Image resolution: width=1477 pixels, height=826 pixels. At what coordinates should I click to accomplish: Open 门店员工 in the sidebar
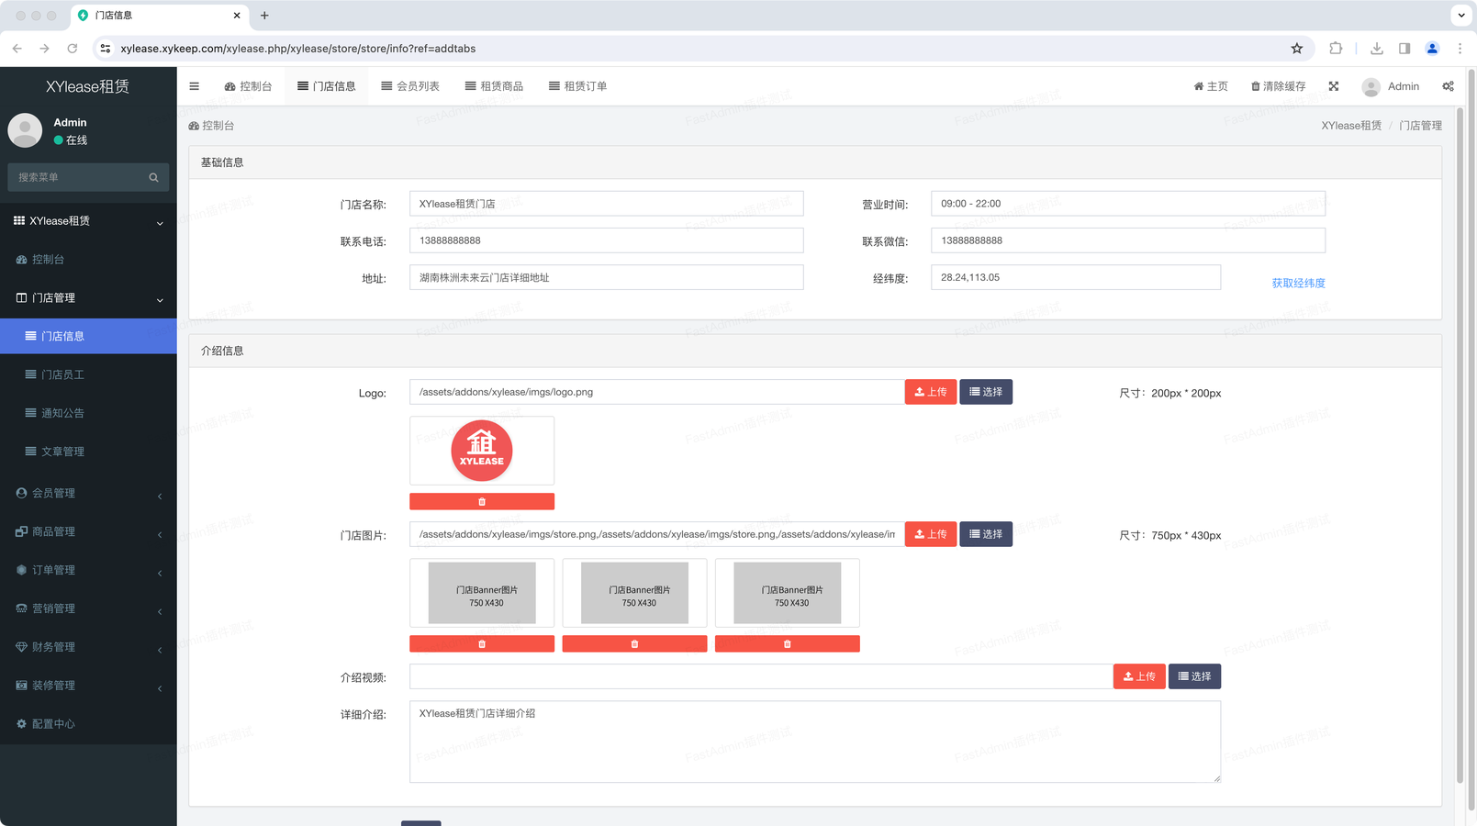(x=62, y=374)
